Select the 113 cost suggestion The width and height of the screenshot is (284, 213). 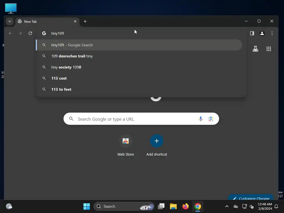coord(139,78)
